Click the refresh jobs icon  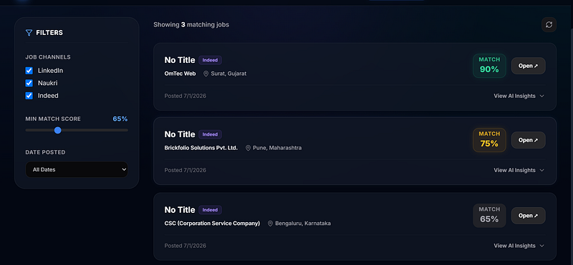pos(549,25)
